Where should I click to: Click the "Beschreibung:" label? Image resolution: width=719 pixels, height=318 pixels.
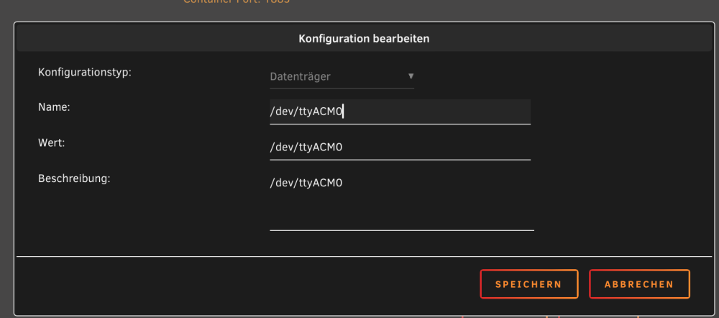pos(74,178)
